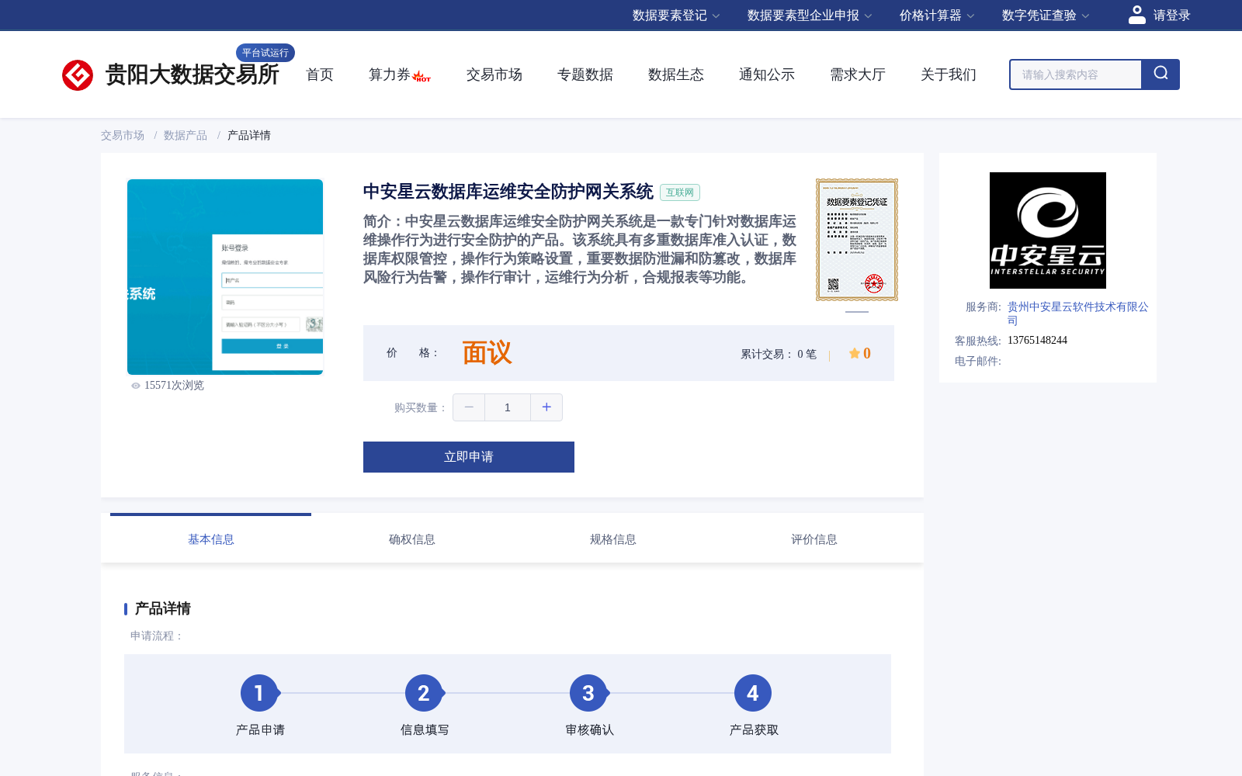
Task: Click the 数据产品 breadcrumb link
Action: 186,135
